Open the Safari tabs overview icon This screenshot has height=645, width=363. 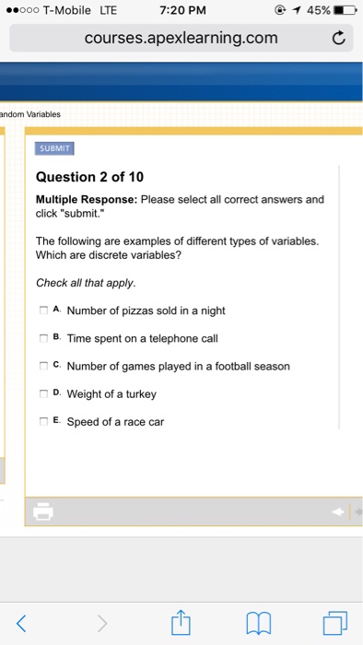pyautogui.click(x=335, y=623)
